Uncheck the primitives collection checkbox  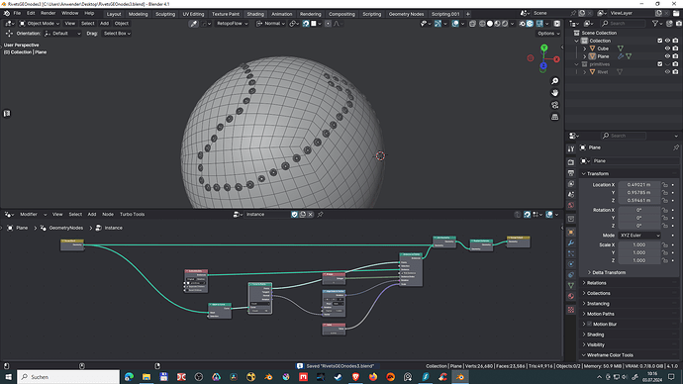tap(659, 64)
